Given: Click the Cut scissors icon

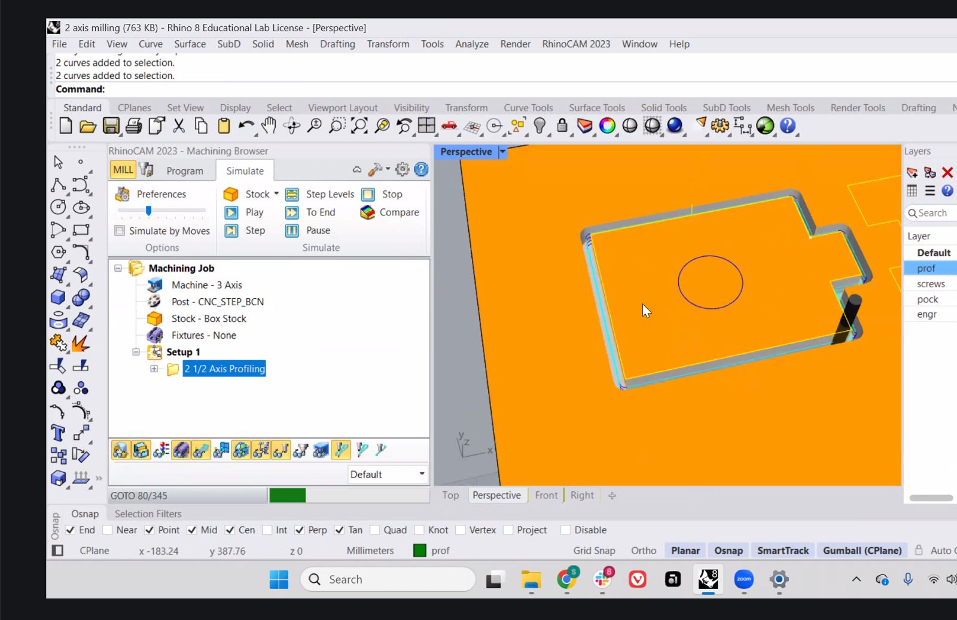Looking at the screenshot, I should [179, 126].
